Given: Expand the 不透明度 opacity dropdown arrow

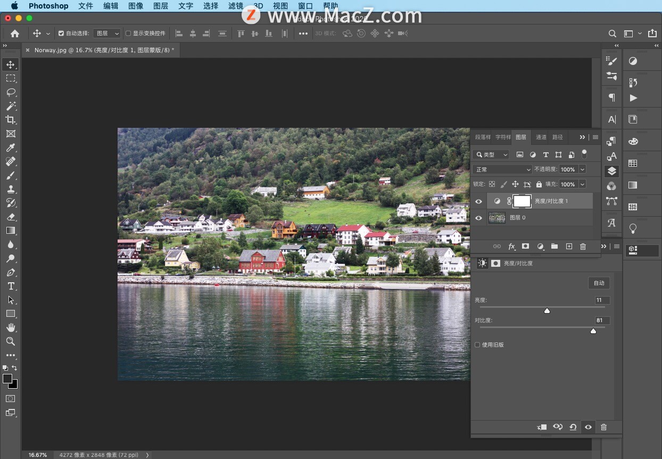Looking at the screenshot, I should pos(582,169).
